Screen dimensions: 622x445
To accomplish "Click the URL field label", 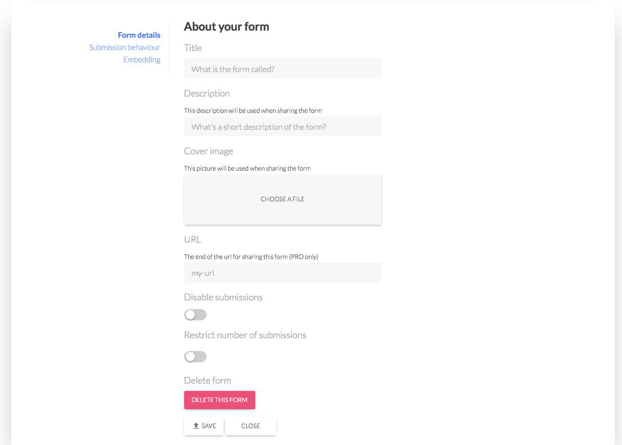I will pyautogui.click(x=192, y=240).
